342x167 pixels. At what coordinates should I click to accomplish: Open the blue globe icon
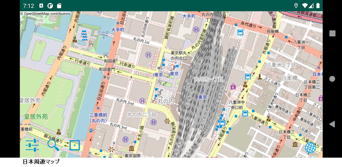point(310,148)
